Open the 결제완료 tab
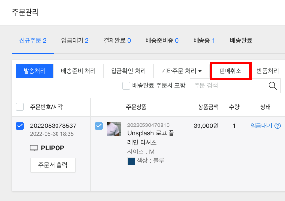 click(x=117, y=41)
